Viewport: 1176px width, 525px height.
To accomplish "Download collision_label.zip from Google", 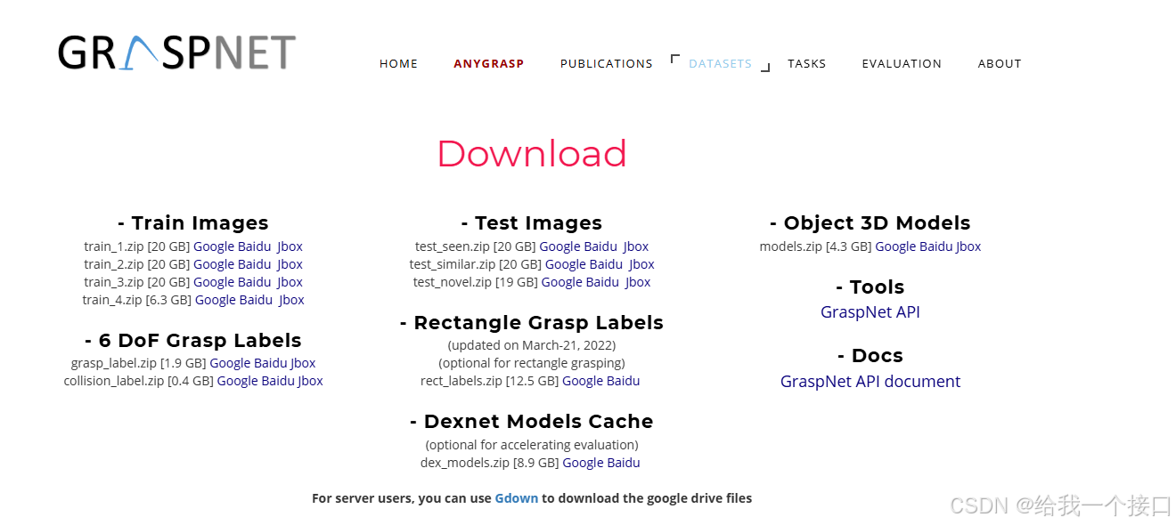I will point(238,381).
